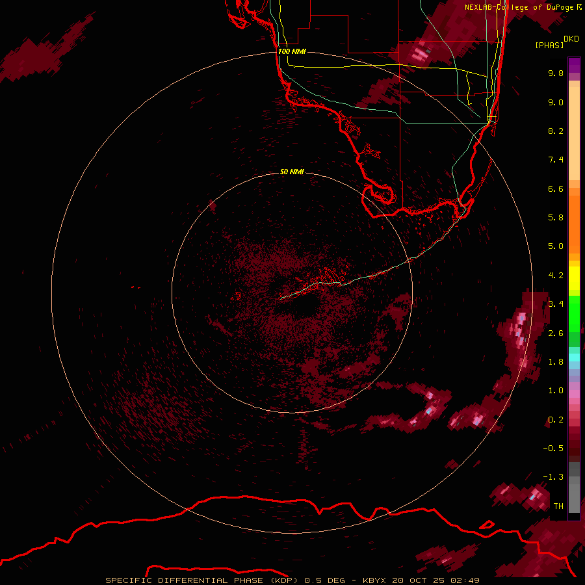
Task: Click the 7.4 scale value
Action: [556, 160]
